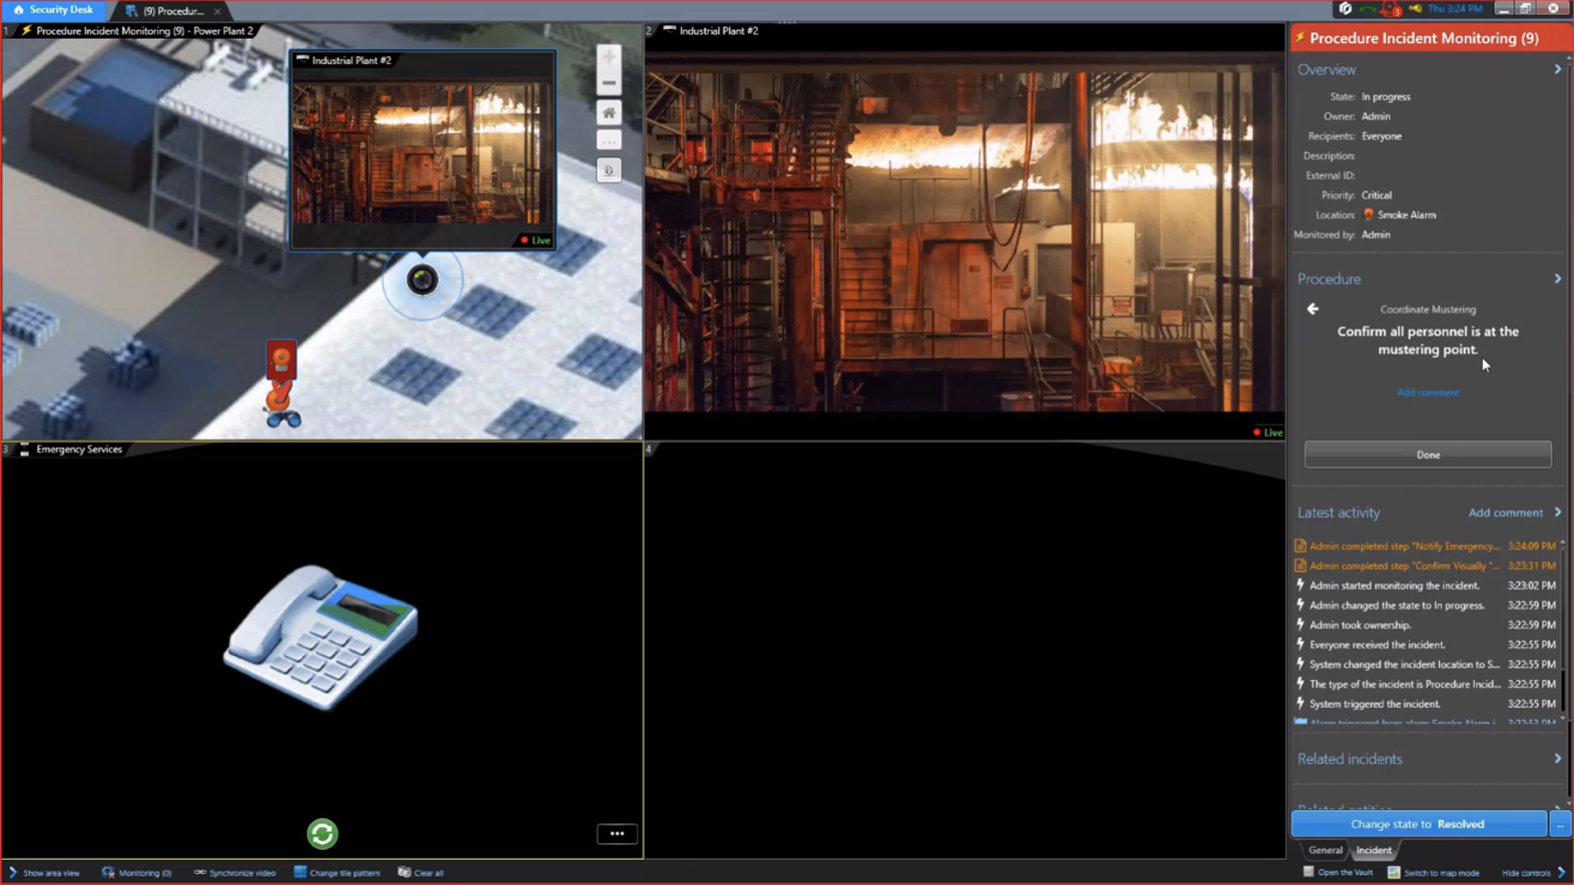Open more state options next to Resolved button

(1560, 824)
